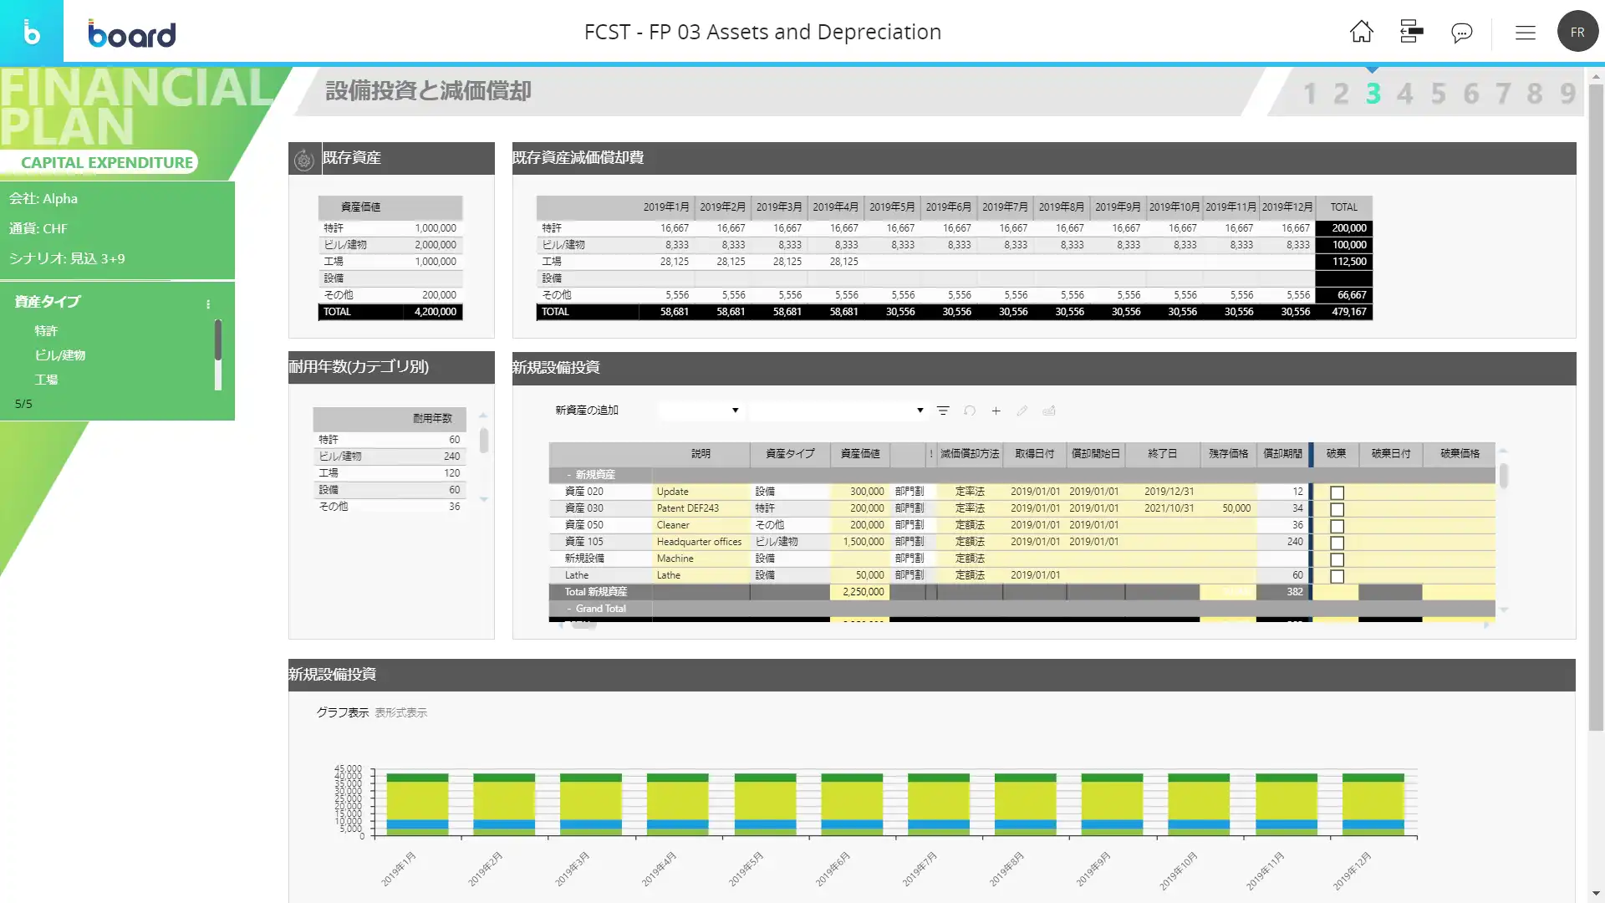Check the 破棄 checkbox for Lathe row
This screenshot has height=903, width=1605.
point(1337,576)
